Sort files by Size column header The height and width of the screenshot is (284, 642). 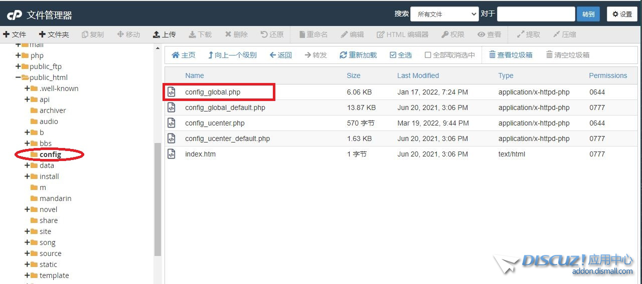353,75
